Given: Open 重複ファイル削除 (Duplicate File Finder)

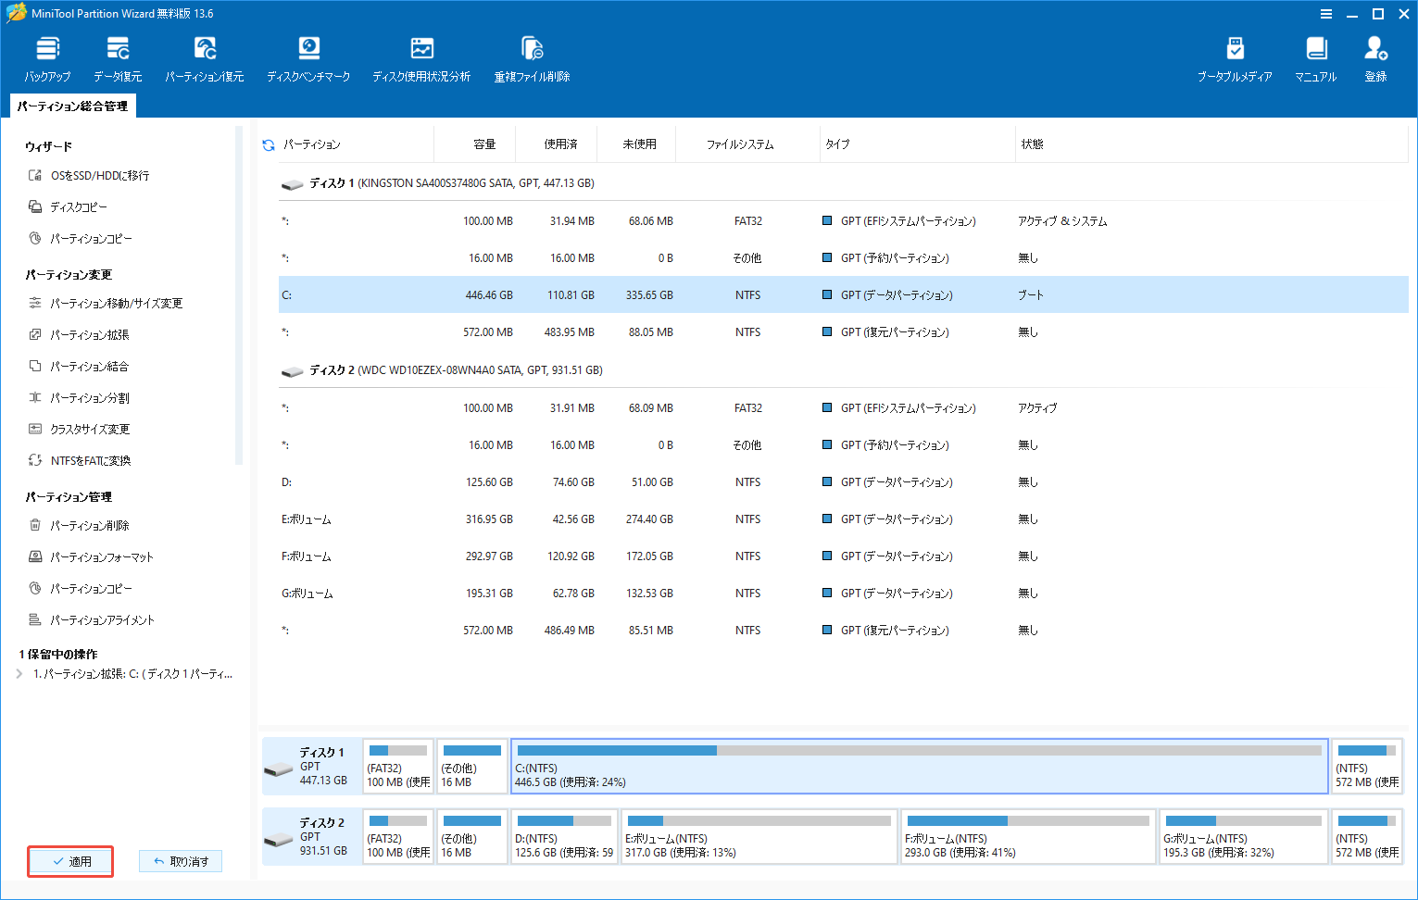Looking at the screenshot, I should (531, 57).
